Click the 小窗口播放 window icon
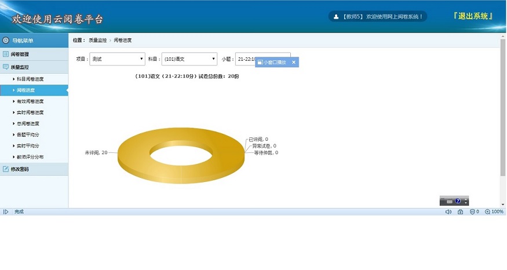Viewport: 507px width, 270px height. pyautogui.click(x=260, y=63)
